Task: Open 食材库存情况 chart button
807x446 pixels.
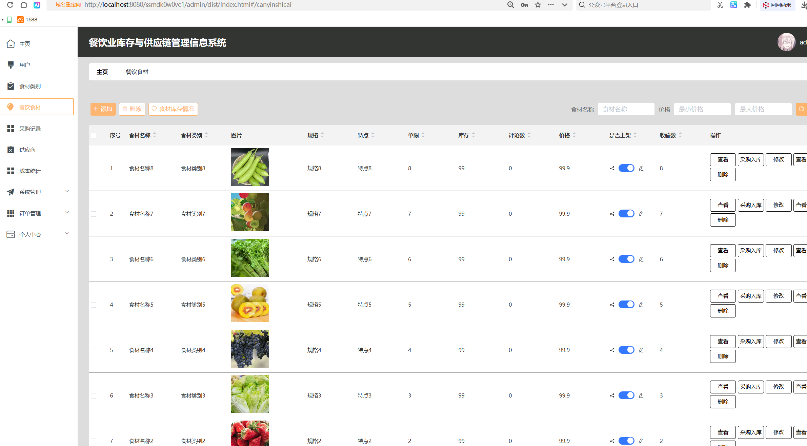Action: (173, 109)
